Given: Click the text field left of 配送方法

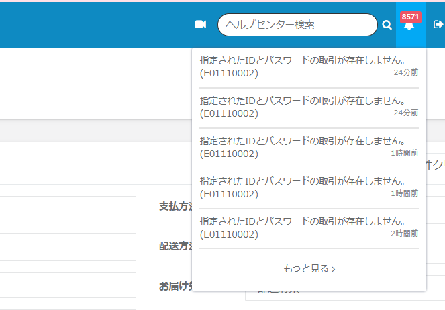Looking at the screenshot, I should tap(67, 246).
